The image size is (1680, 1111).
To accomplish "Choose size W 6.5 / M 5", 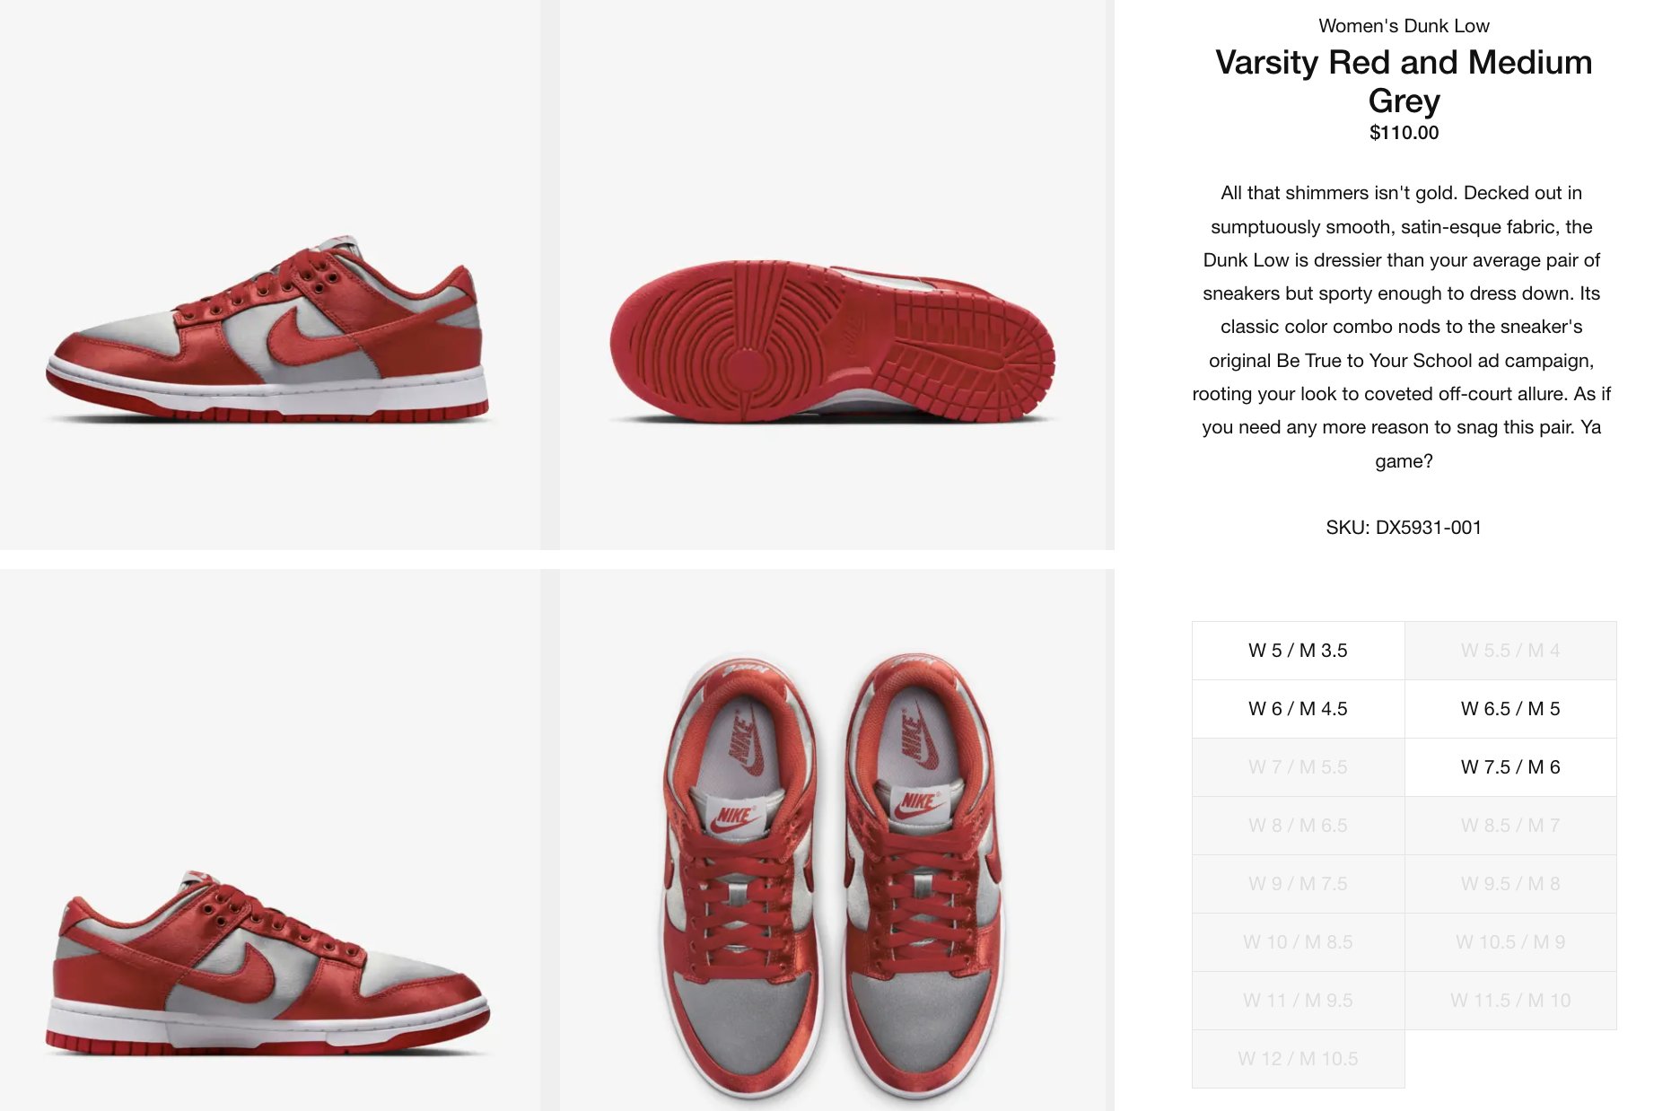I will click(1510, 709).
